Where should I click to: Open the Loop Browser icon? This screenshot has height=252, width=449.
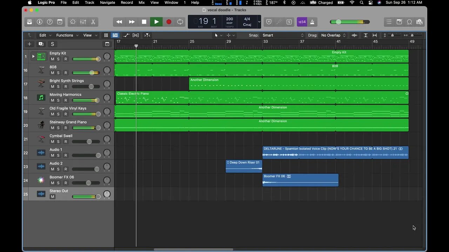click(x=409, y=22)
